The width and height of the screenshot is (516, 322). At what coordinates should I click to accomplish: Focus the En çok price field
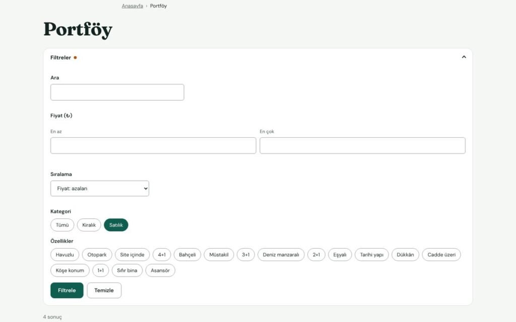tap(362, 145)
